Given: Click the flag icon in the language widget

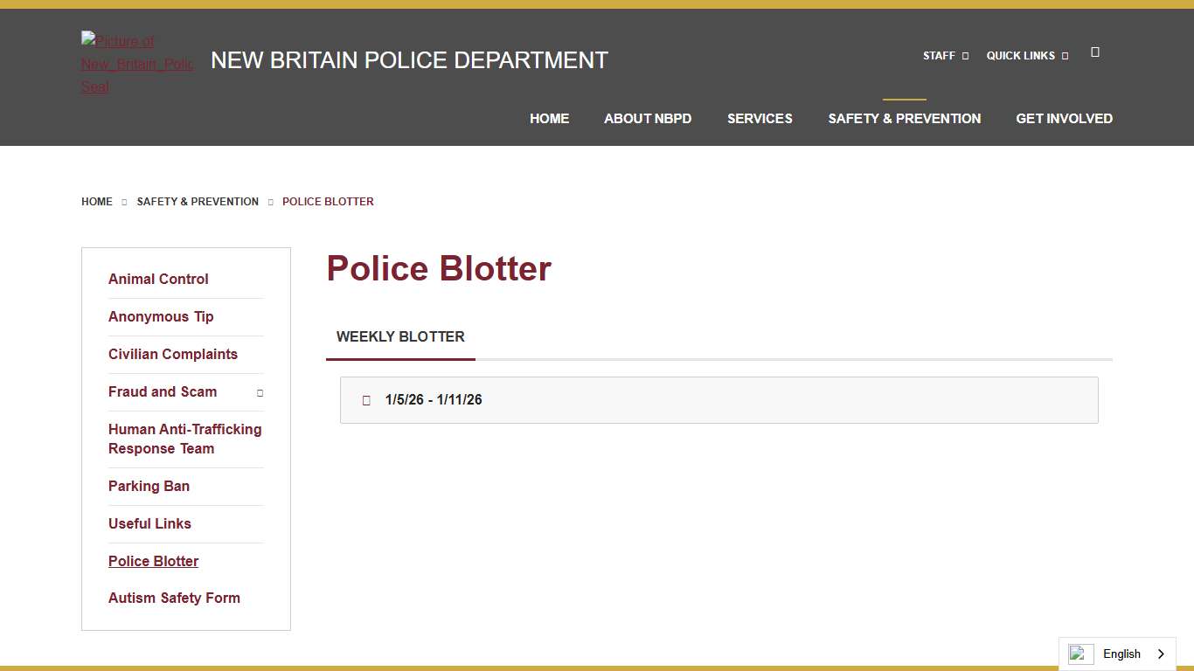Looking at the screenshot, I should 1080,654.
